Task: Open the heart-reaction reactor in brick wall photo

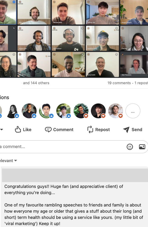Action: pos(115,111)
